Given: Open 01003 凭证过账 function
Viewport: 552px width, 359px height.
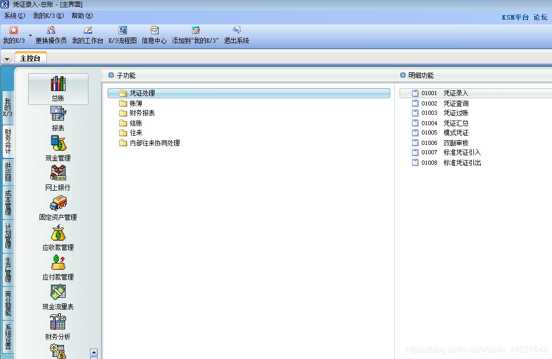Looking at the screenshot, I should pos(440,113).
